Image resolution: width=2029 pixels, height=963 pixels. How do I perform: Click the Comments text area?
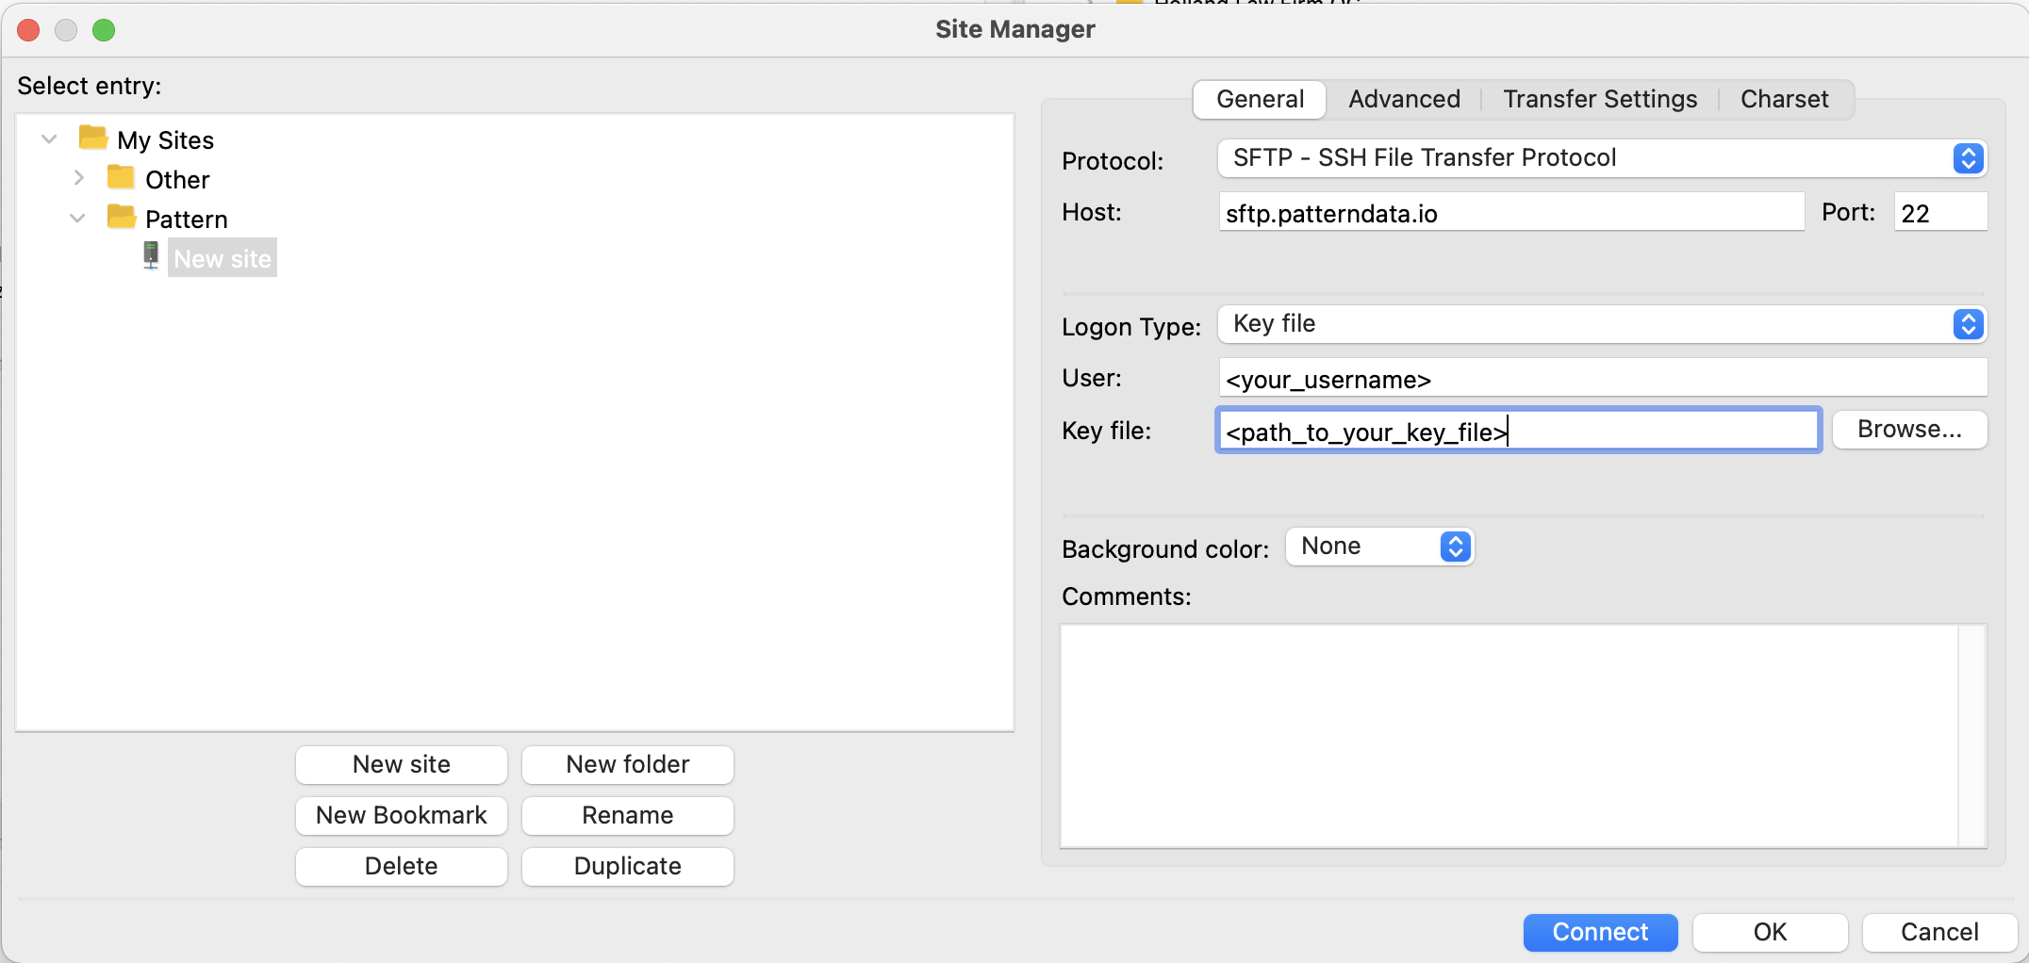pos(1518,735)
